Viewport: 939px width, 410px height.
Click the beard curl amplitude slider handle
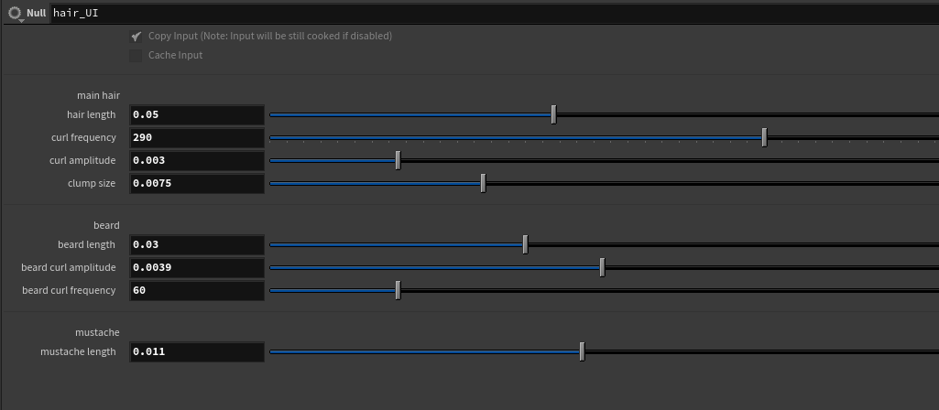tap(603, 267)
